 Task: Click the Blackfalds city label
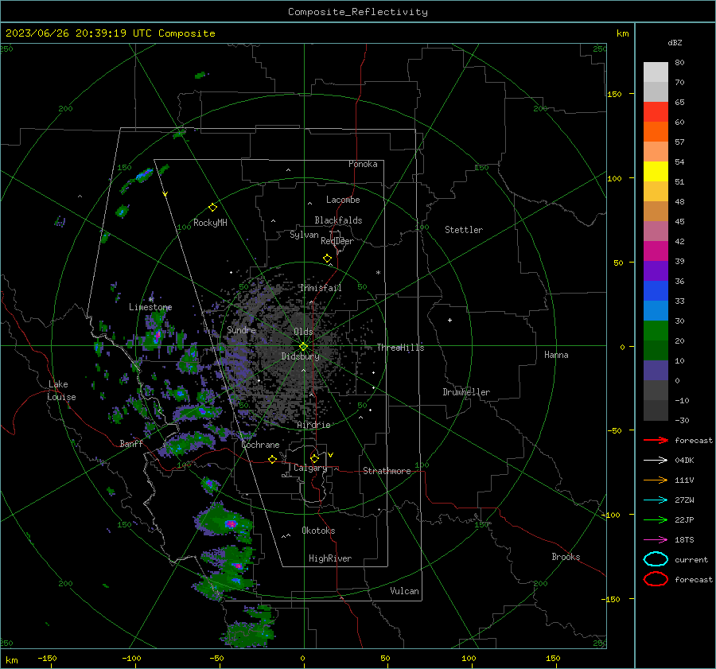[338, 220]
